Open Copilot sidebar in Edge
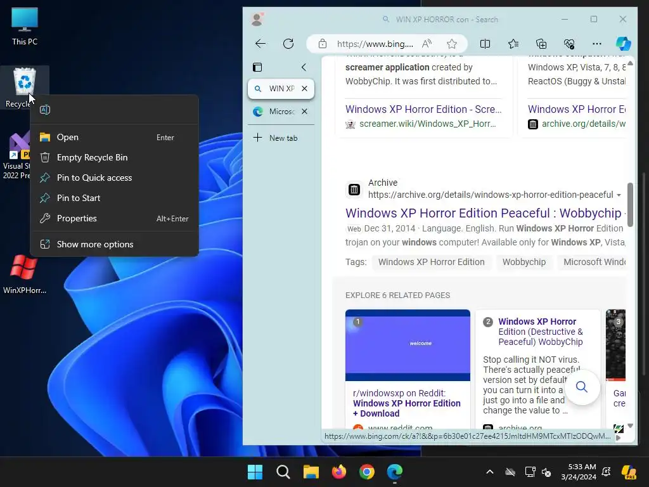The height and width of the screenshot is (487, 649). point(624,44)
